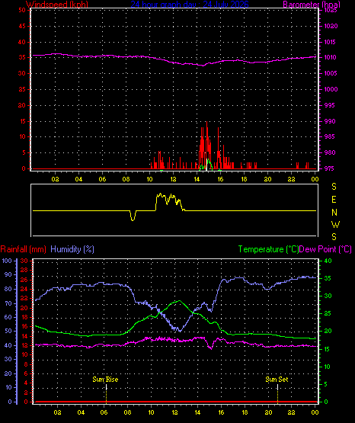The image size is (355, 423).
Task: Click the '5' windspeed axis value
Action: click(x=24, y=152)
